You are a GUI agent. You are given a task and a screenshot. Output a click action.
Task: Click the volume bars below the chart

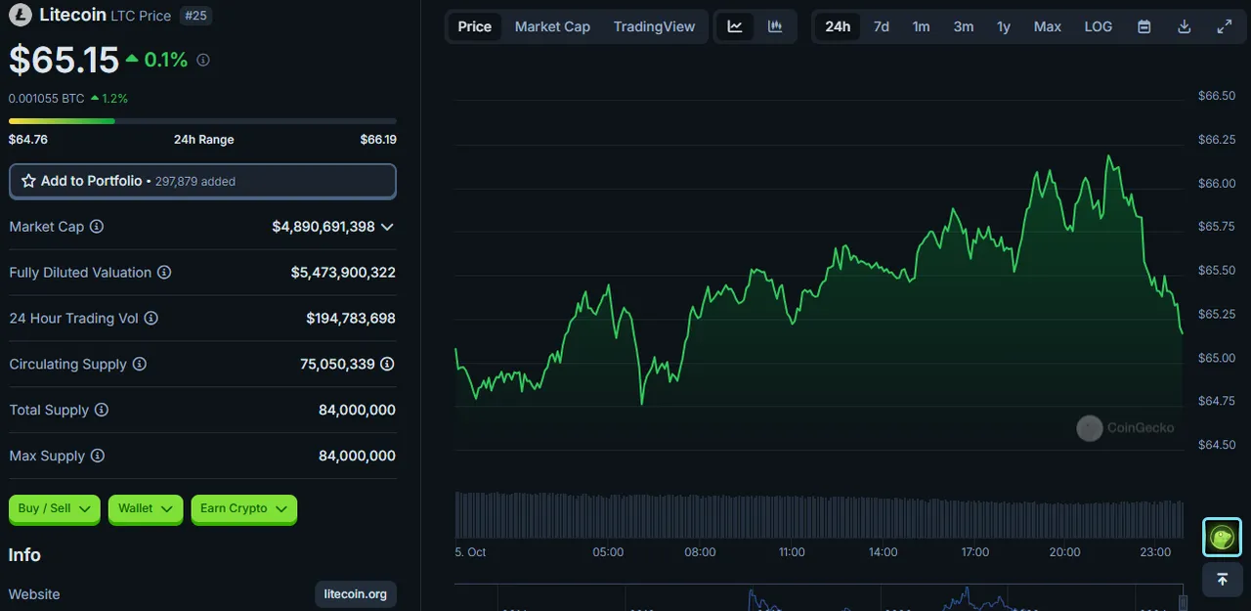(819, 515)
